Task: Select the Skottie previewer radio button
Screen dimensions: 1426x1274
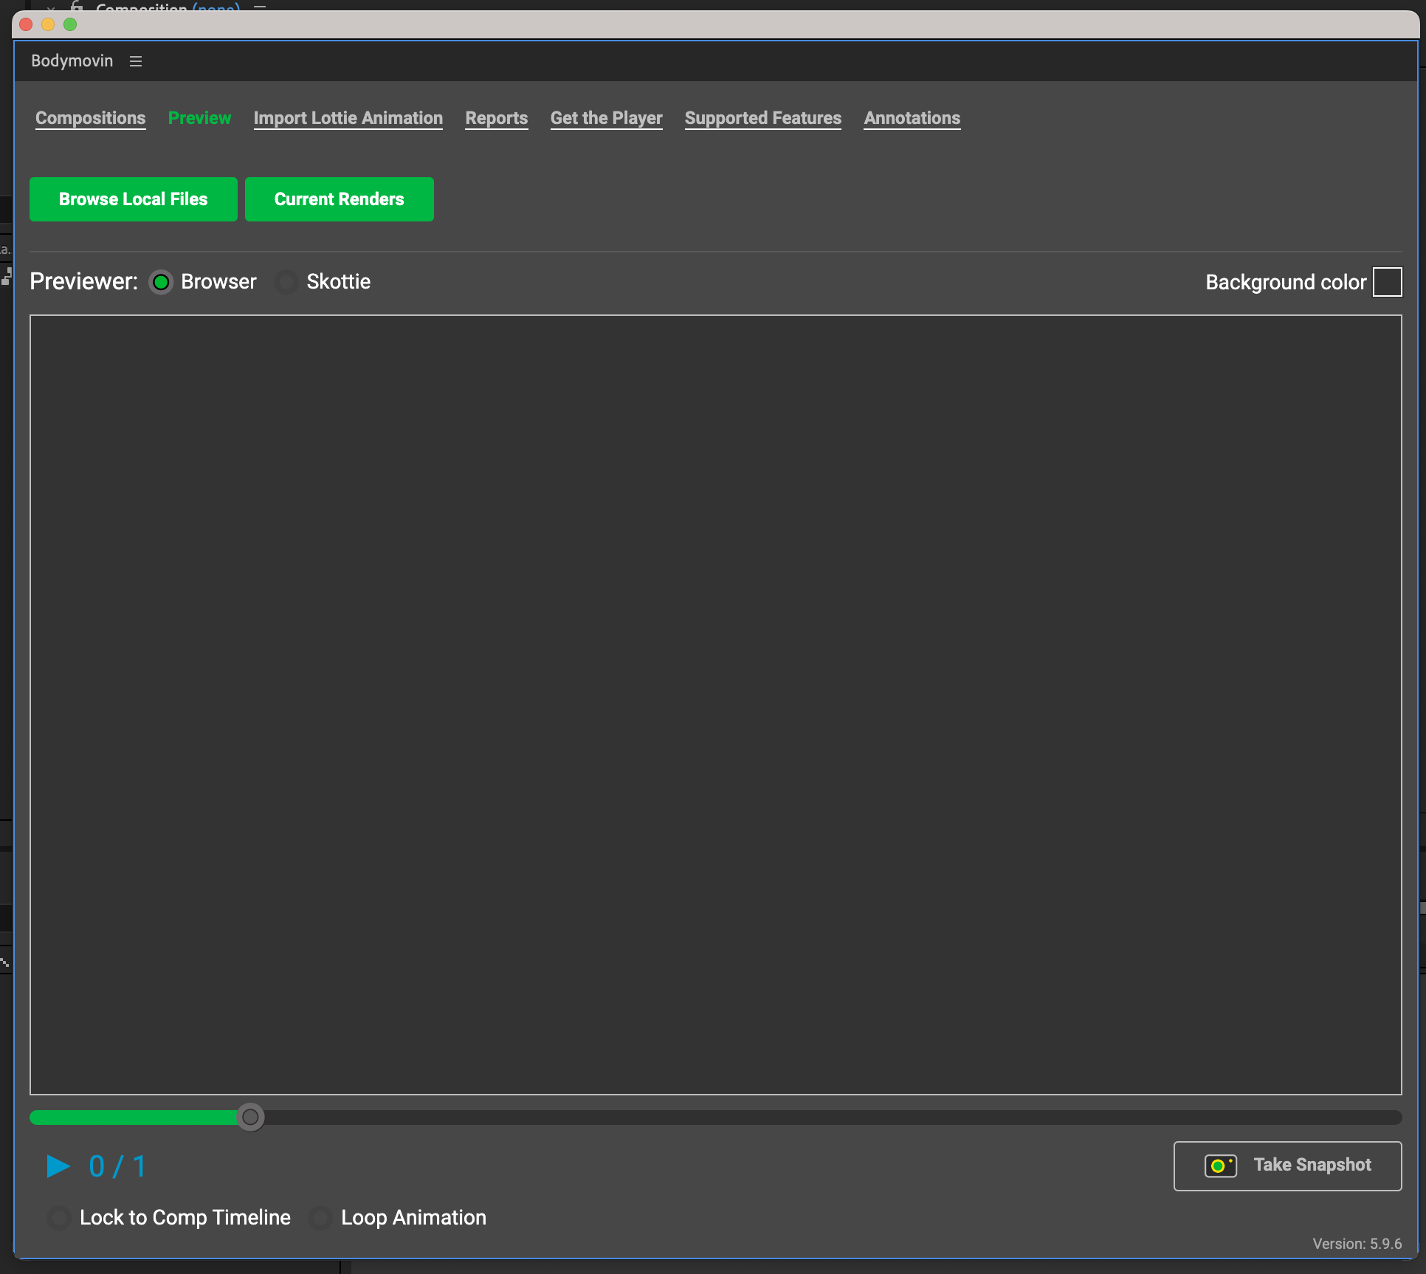Action: [x=286, y=281]
